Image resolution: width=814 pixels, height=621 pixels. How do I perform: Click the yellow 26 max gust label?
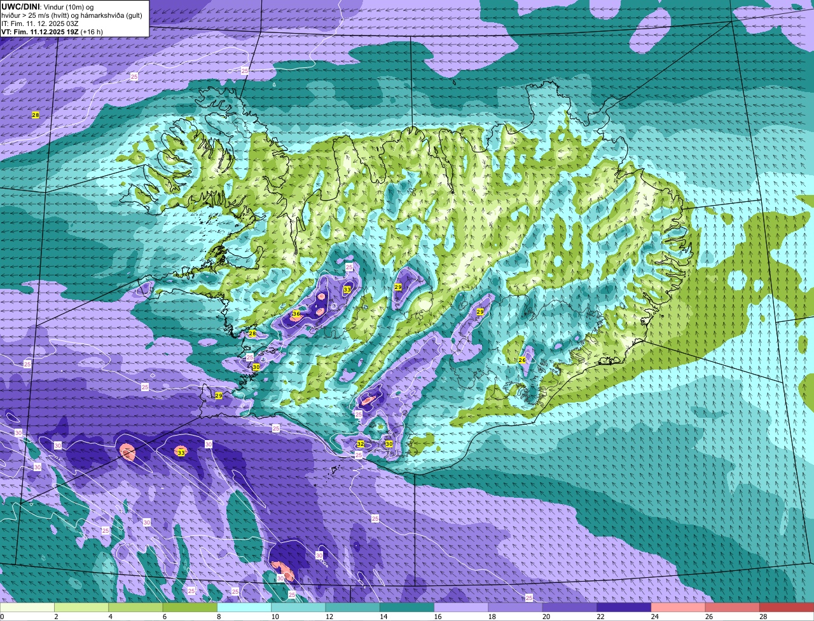point(522,360)
